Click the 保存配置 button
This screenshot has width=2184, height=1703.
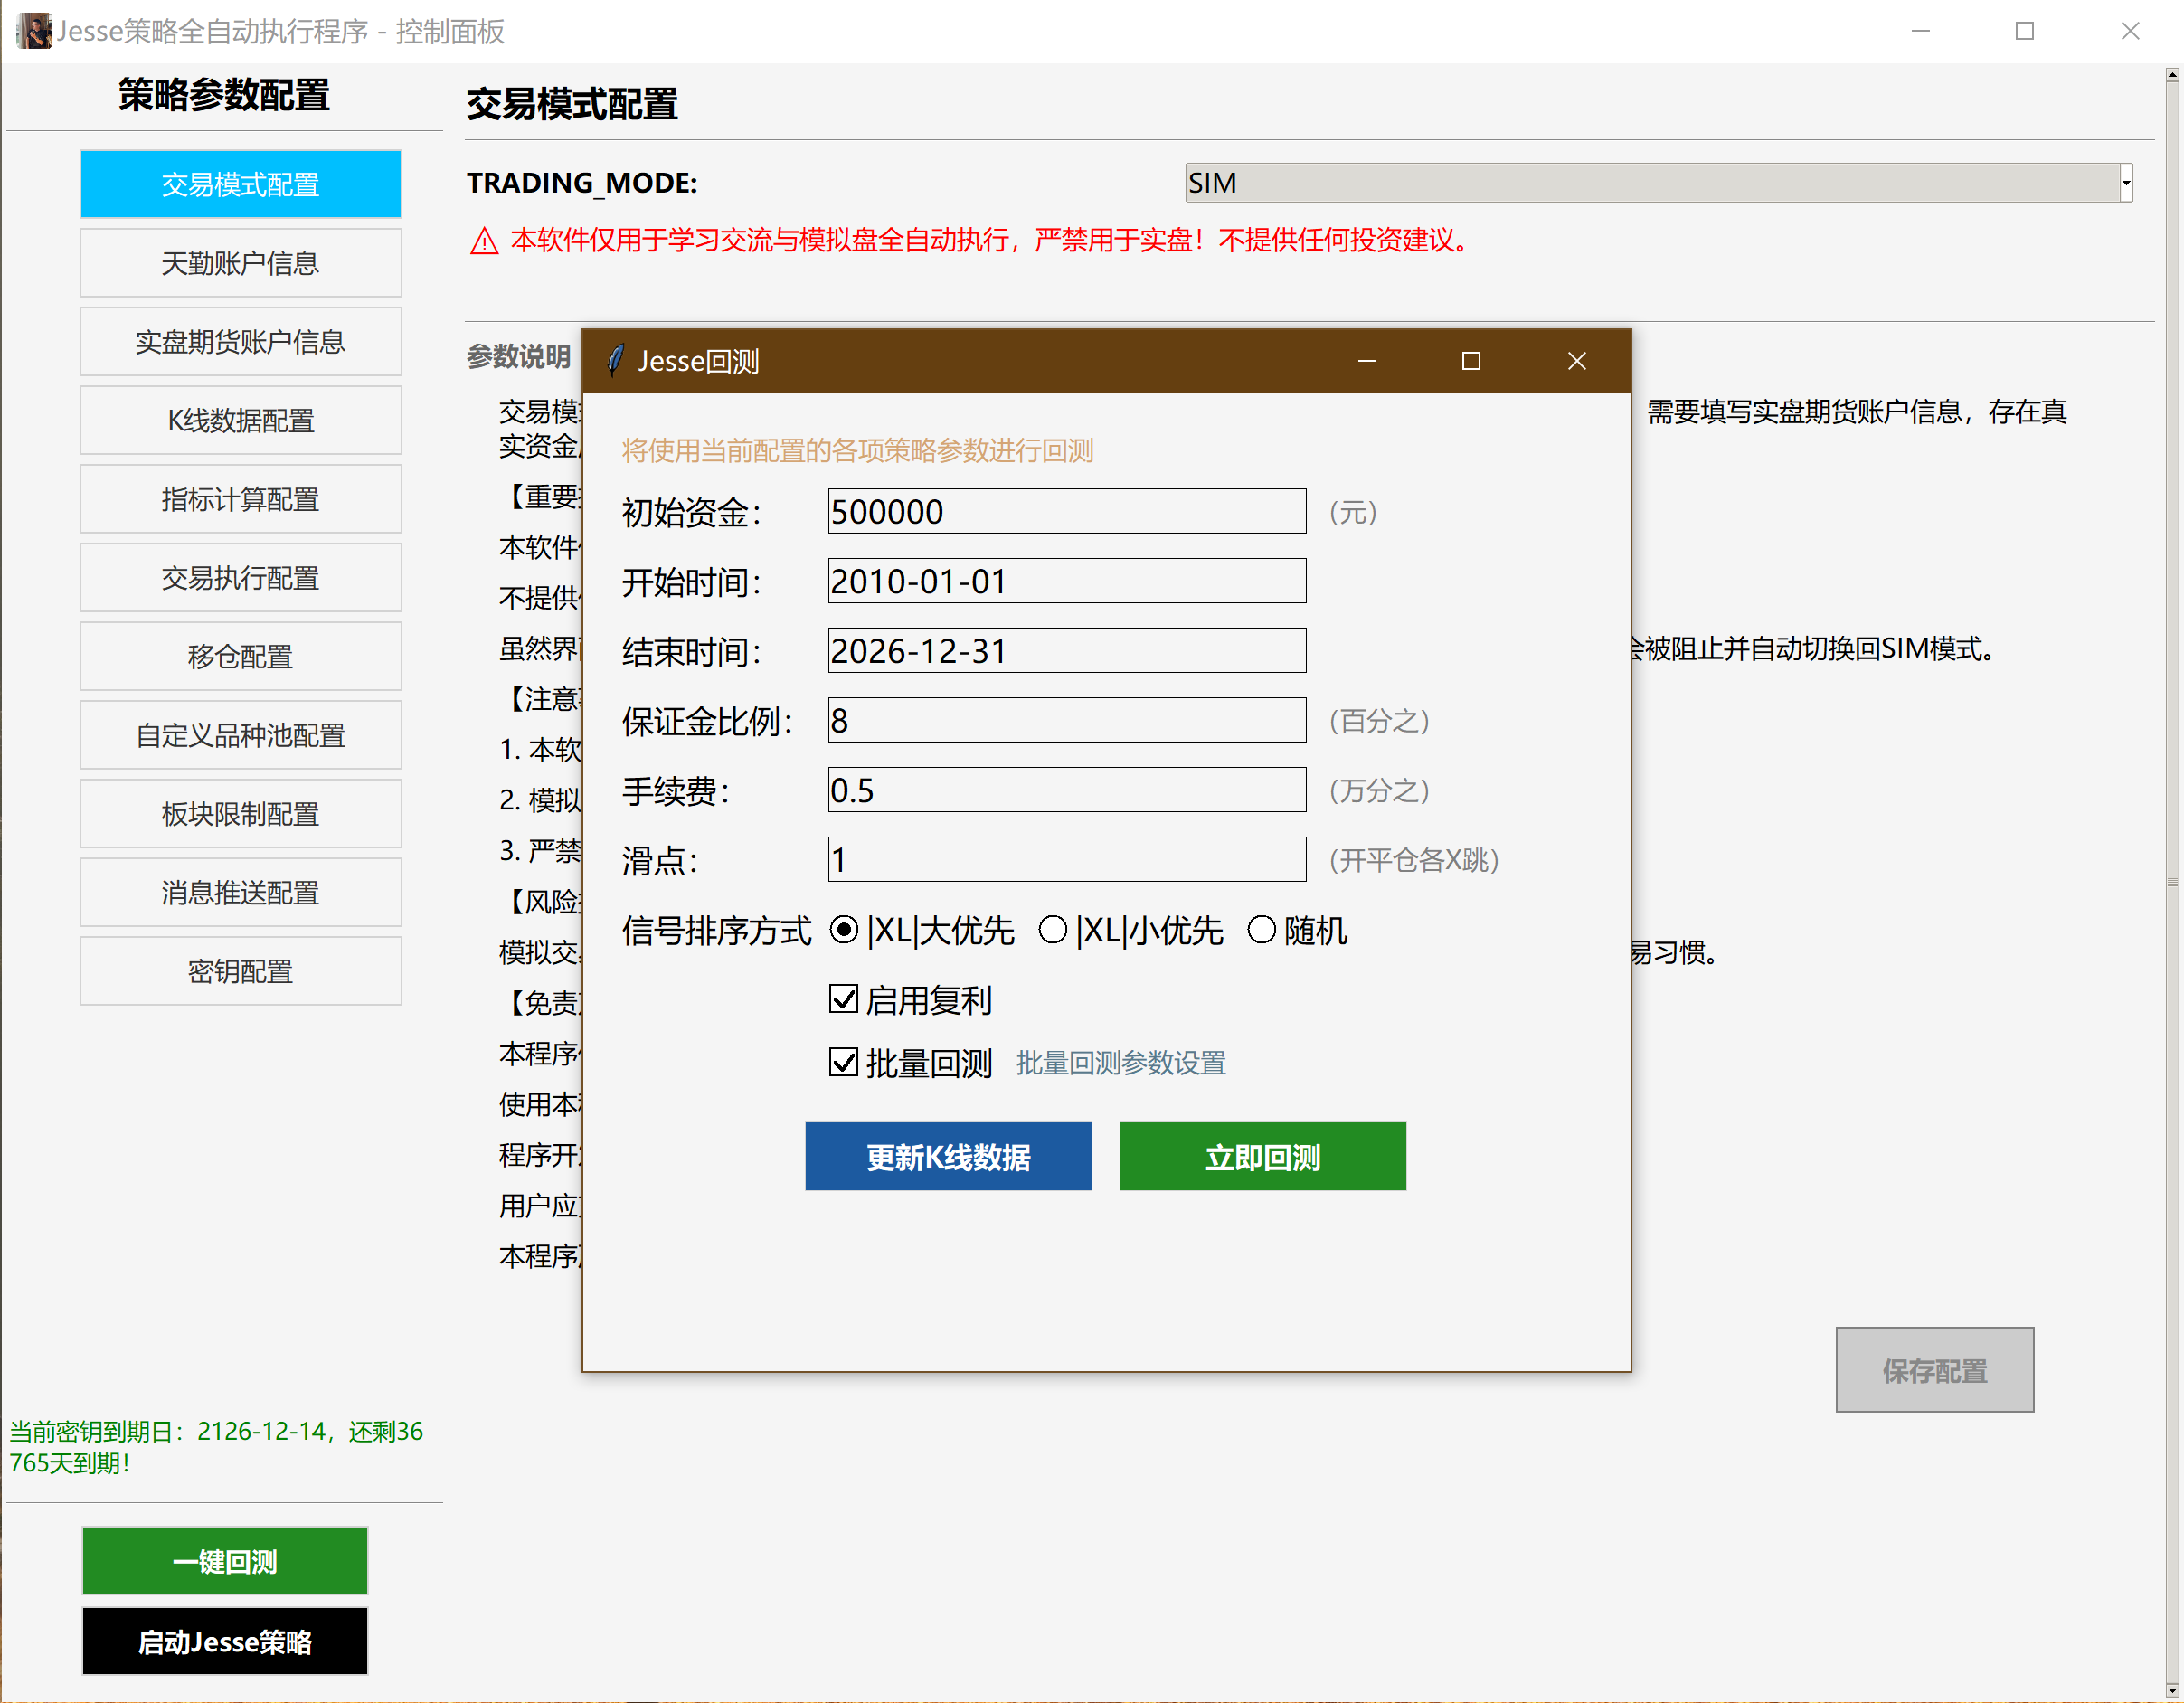tap(1934, 1369)
